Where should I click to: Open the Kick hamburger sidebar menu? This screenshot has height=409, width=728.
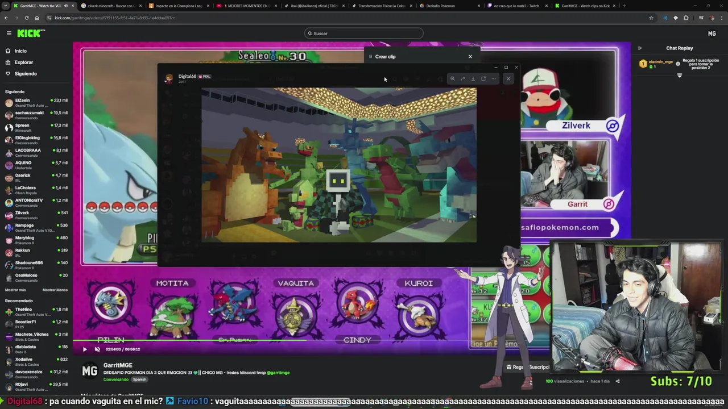coord(9,34)
